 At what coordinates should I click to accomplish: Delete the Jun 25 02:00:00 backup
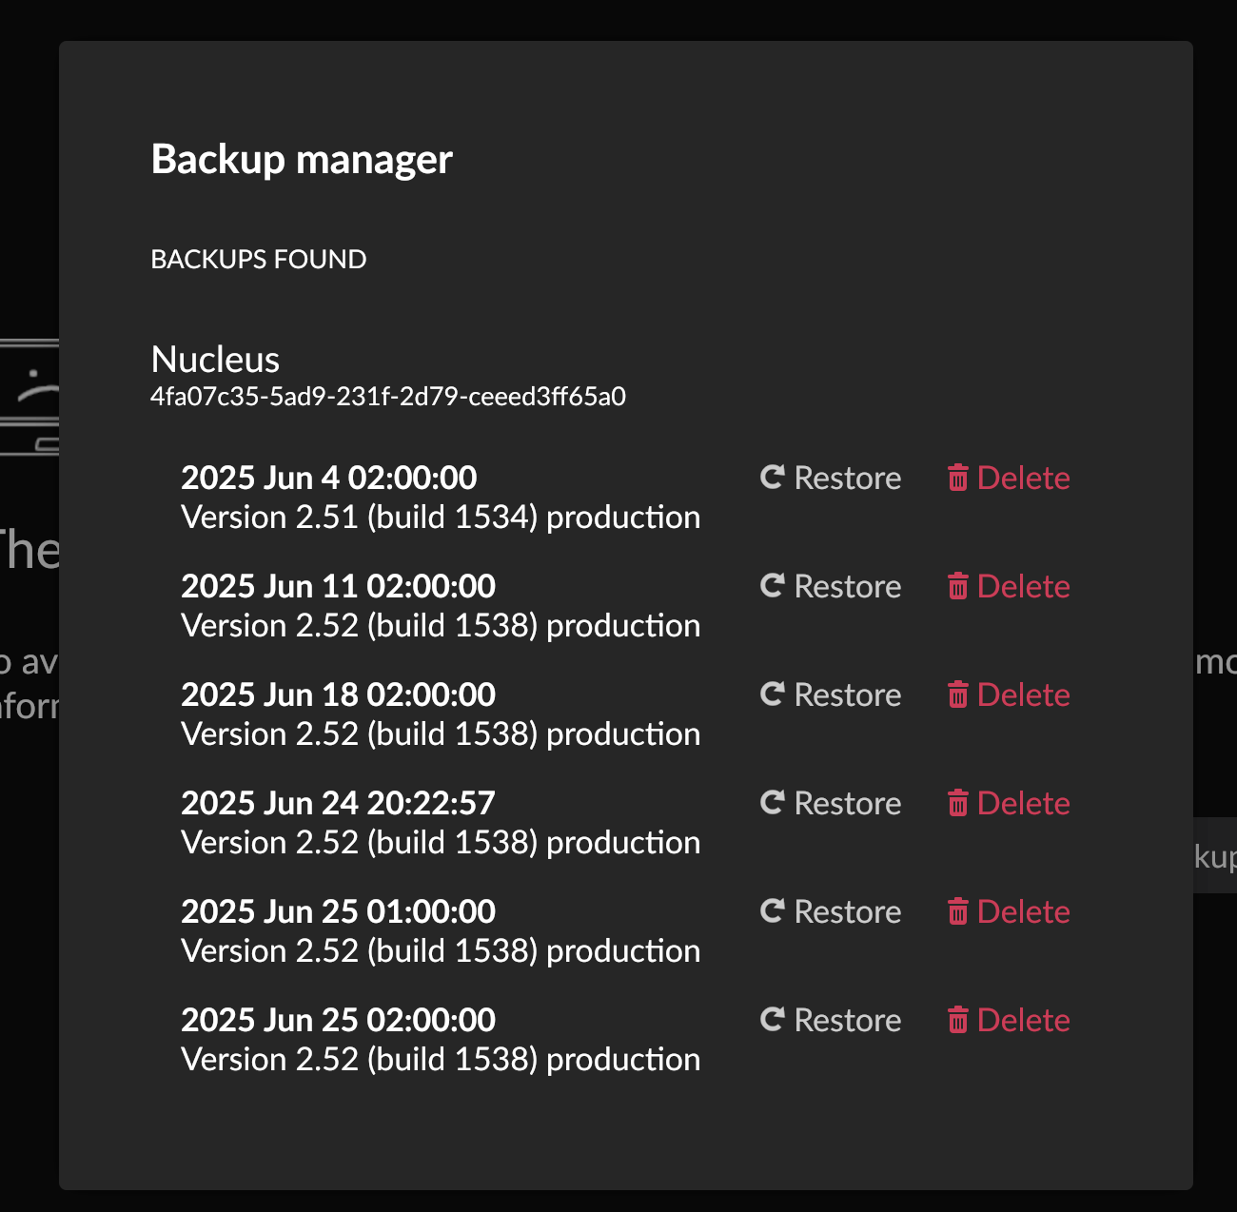(1009, 1020)
